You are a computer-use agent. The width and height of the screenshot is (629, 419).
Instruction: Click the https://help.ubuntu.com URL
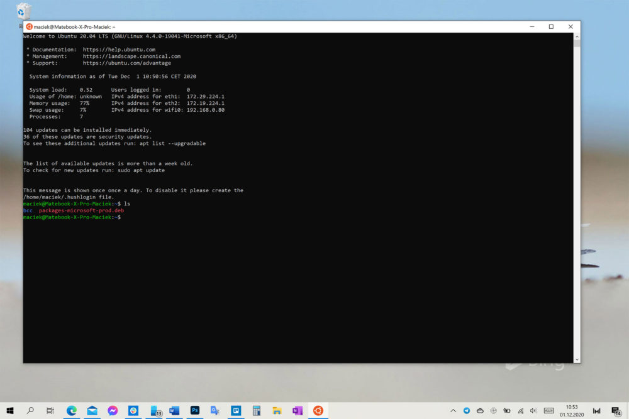[119, 50]
